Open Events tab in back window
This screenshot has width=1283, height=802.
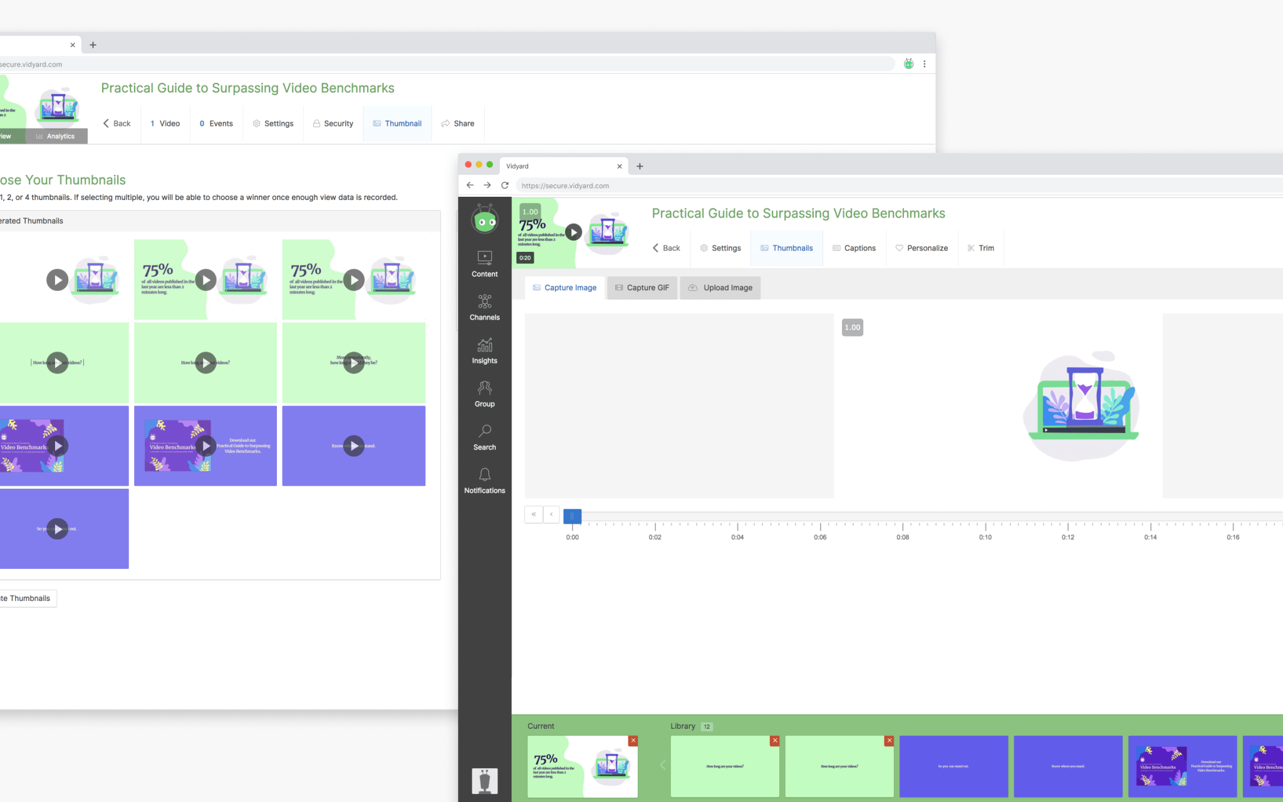(216, 123)
